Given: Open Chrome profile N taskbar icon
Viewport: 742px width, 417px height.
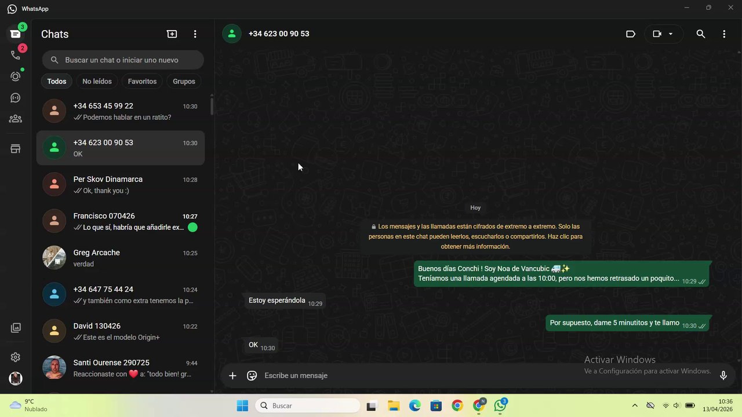Looking at the screenshot, I should click(x=479, y=406).
